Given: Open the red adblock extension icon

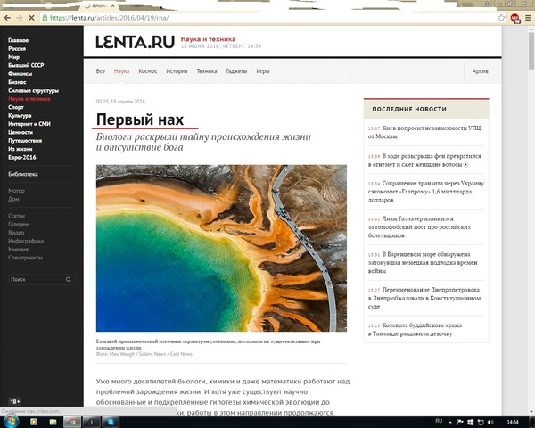Looking at the screenshot, I should (515, 18).
